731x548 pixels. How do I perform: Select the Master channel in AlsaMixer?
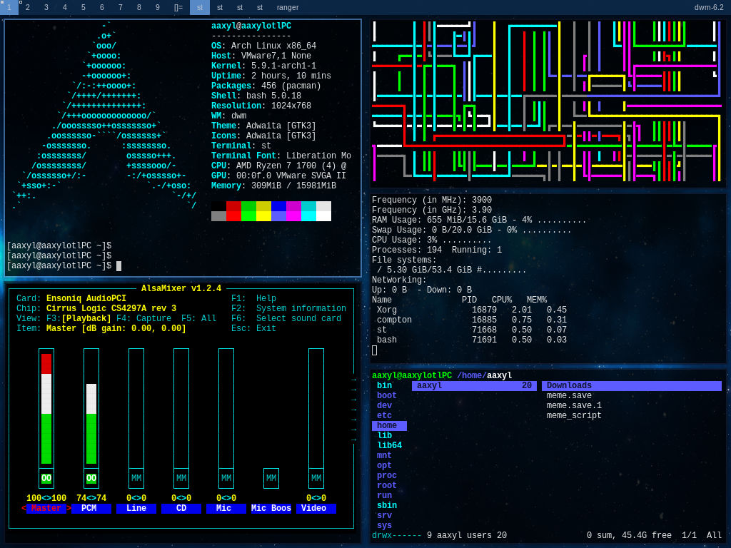(x=47, y=508)
